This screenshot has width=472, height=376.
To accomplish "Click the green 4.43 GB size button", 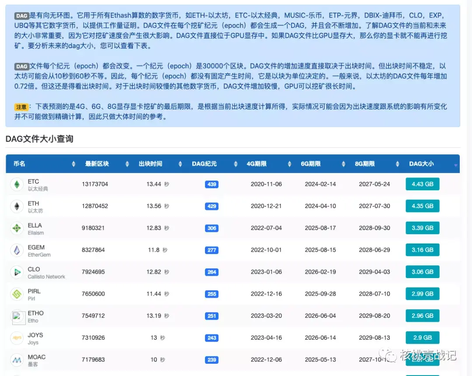I will click(422, 184).
